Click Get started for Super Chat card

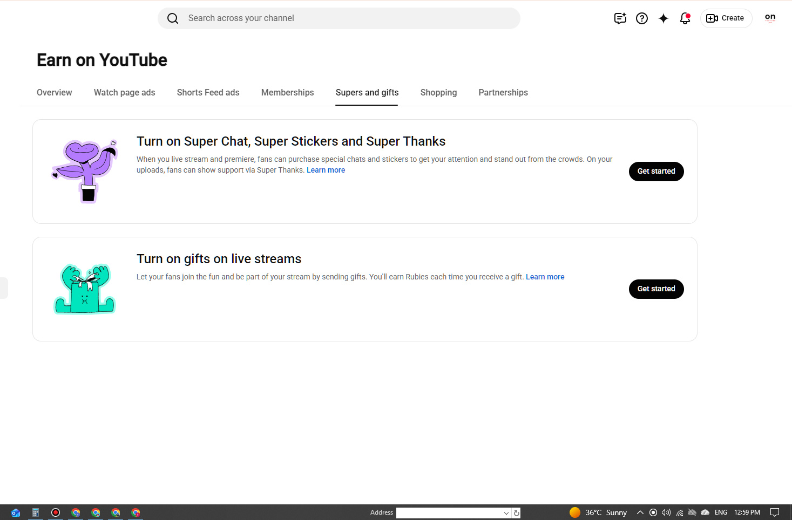pyautogui.click(x=656, y=172)
